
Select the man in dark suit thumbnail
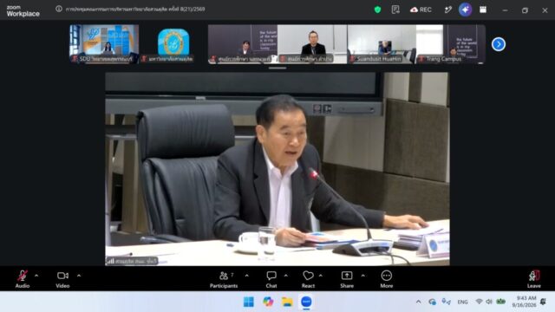point(312,44)
